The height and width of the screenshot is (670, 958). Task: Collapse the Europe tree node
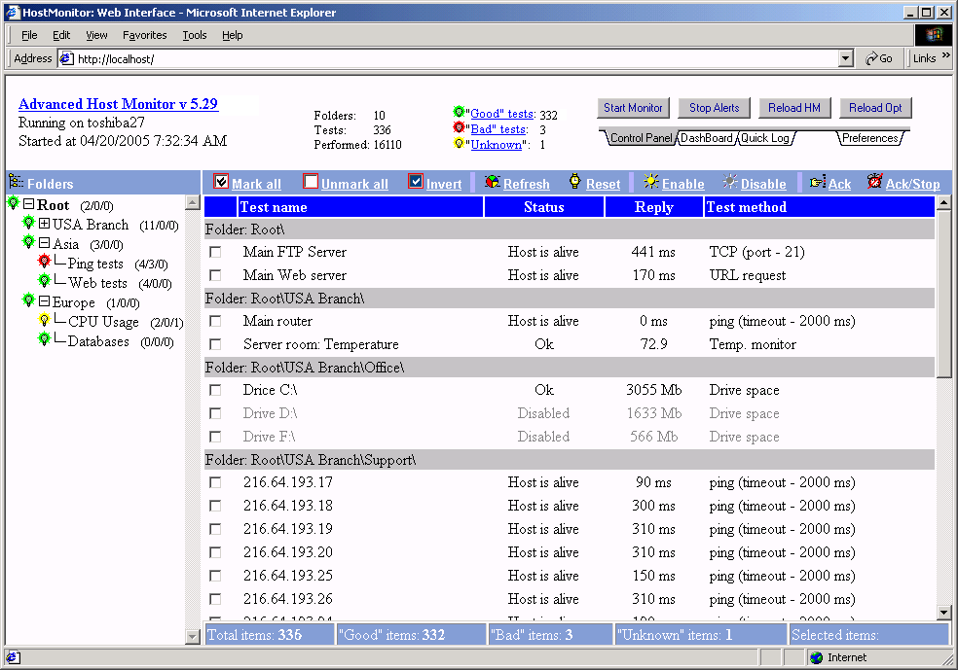pyautogui.click(x=44, y=301)
